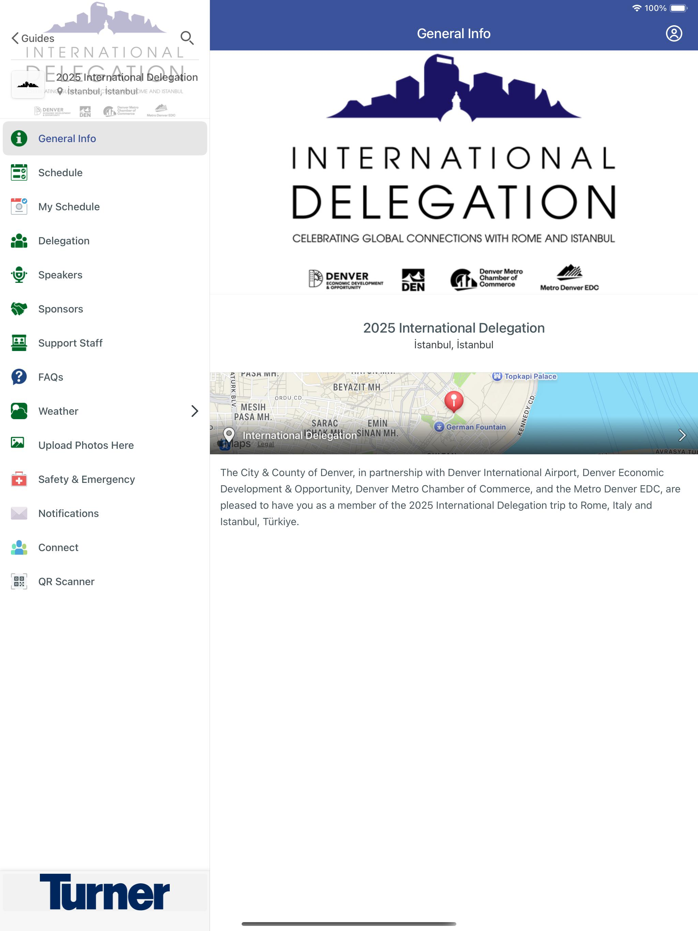Tap the 2025 International Delegation sidebar title
The width and height of the screenshot is (698, 931).
click(127, 77)
